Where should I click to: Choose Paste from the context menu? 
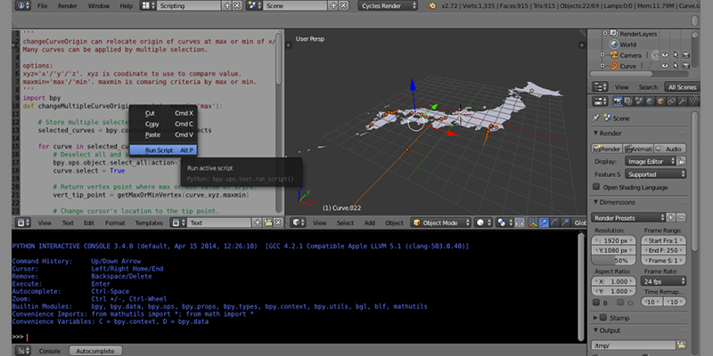tap(164, 135)
